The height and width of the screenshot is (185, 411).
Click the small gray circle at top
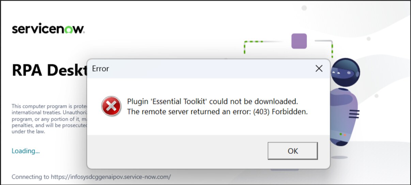(x=304, y=8)
